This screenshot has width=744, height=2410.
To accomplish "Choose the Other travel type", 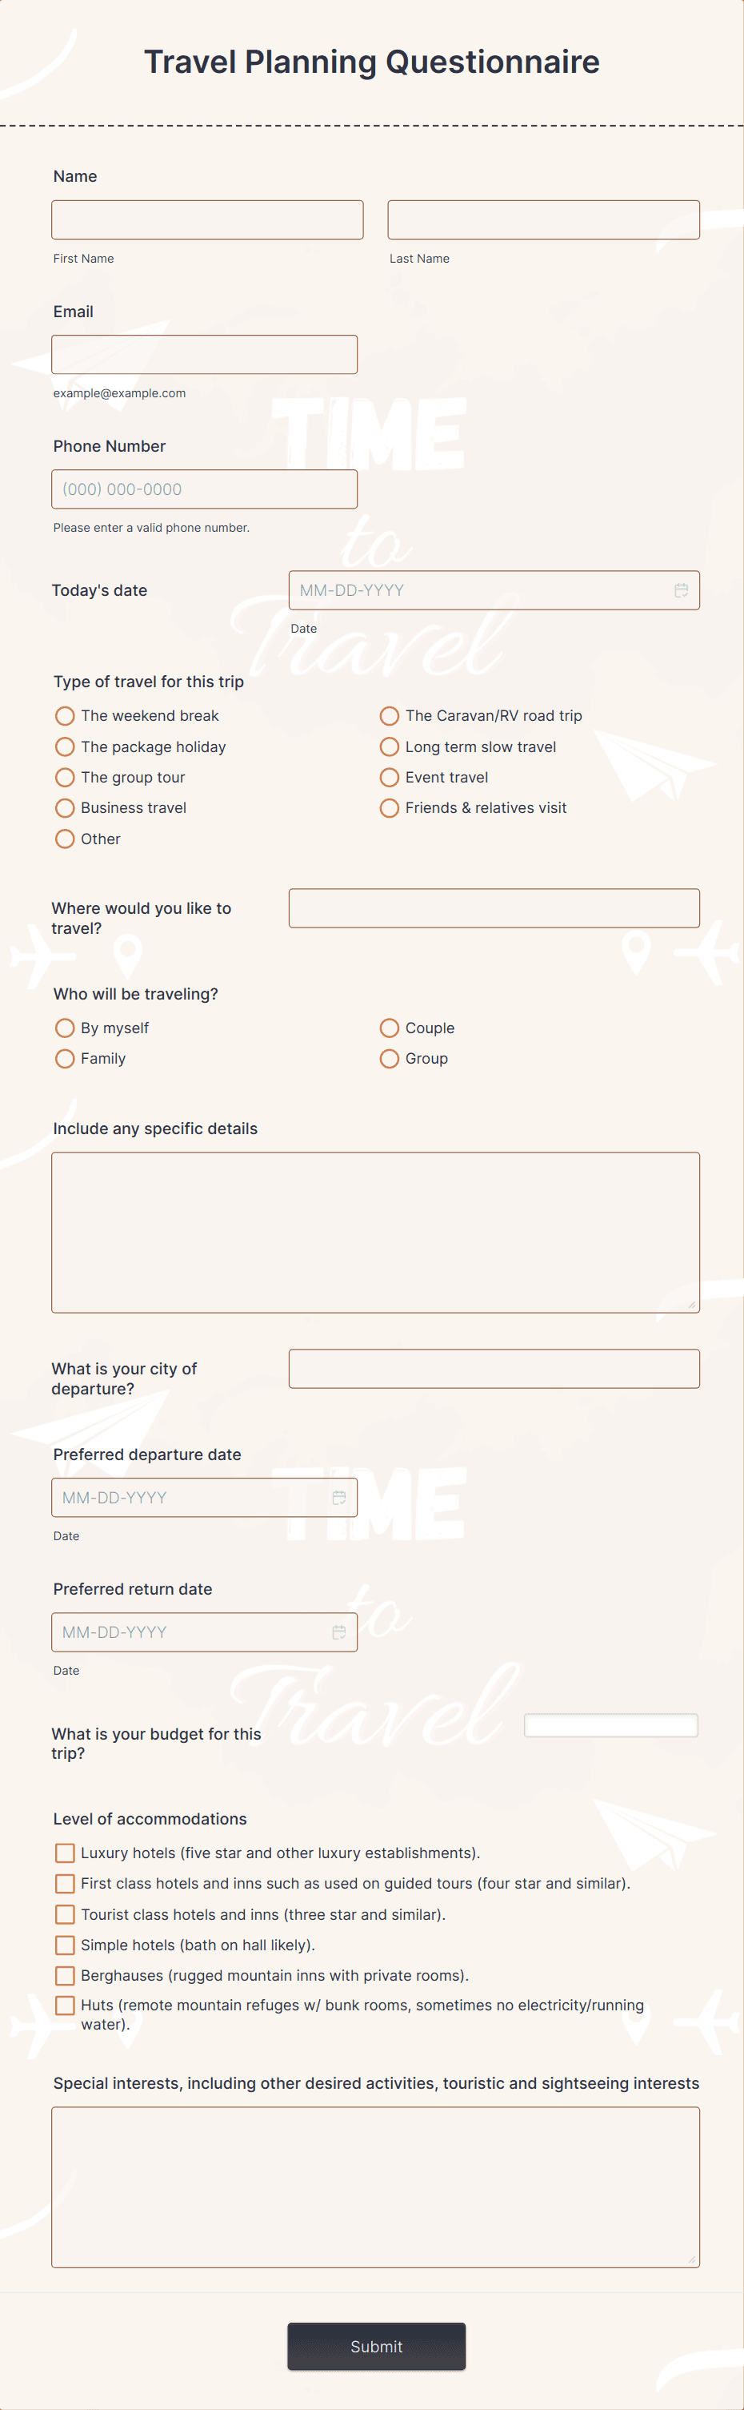I will 65,839.
